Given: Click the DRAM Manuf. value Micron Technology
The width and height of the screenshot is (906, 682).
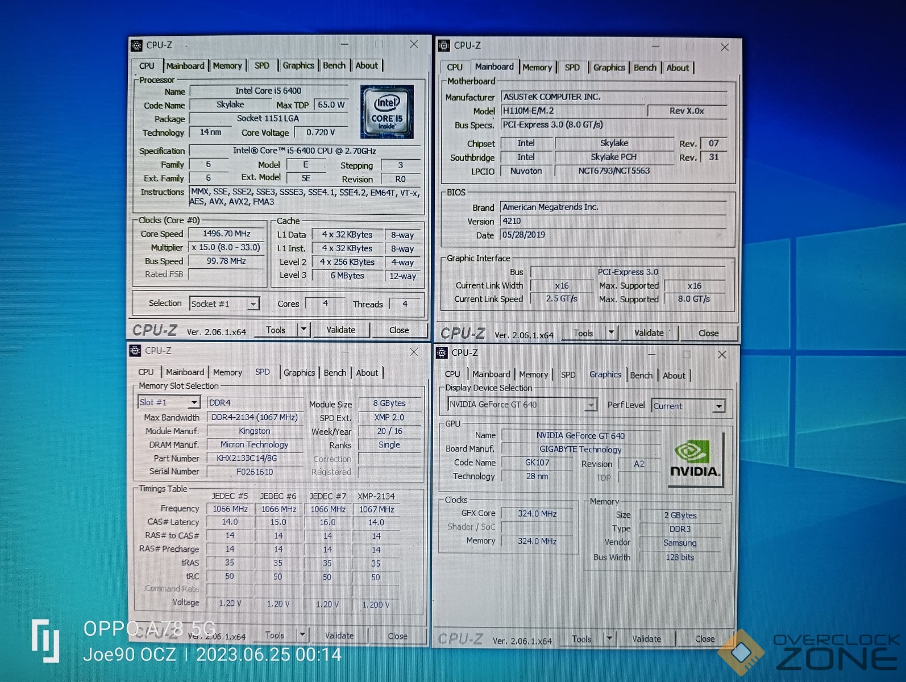Looking at the screenshot, I should [x=255, y=445].
